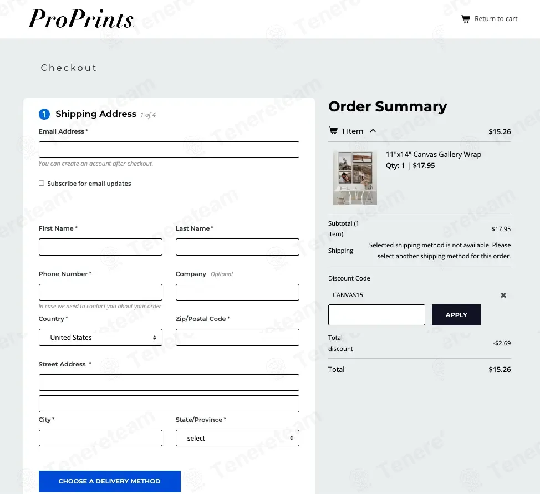Open the Canvas Gallery Wrap product thumbnail
The width and height of the screenshot is (540, 494).
tap(355, 177)
